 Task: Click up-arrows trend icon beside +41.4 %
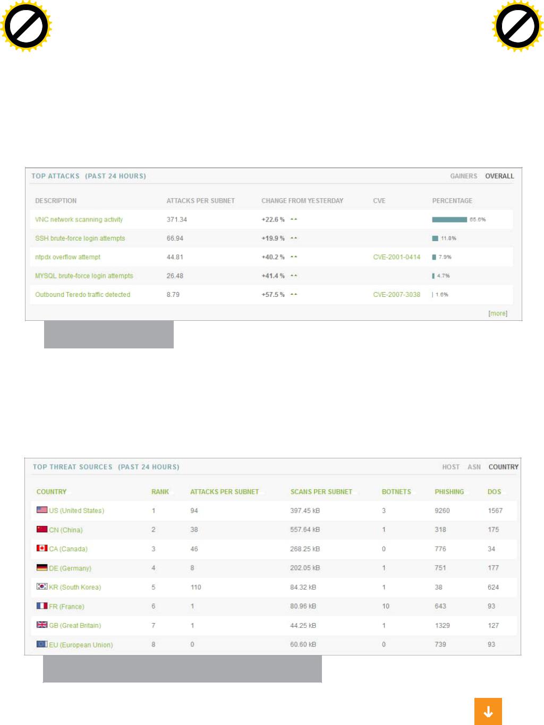294,276
